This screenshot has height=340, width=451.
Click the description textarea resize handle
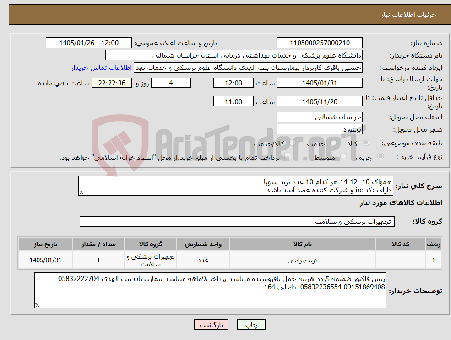click(81, 193)
